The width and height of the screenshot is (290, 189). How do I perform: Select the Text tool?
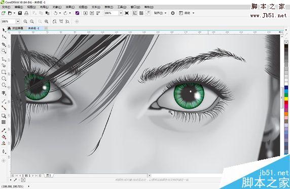coord(4,93)
